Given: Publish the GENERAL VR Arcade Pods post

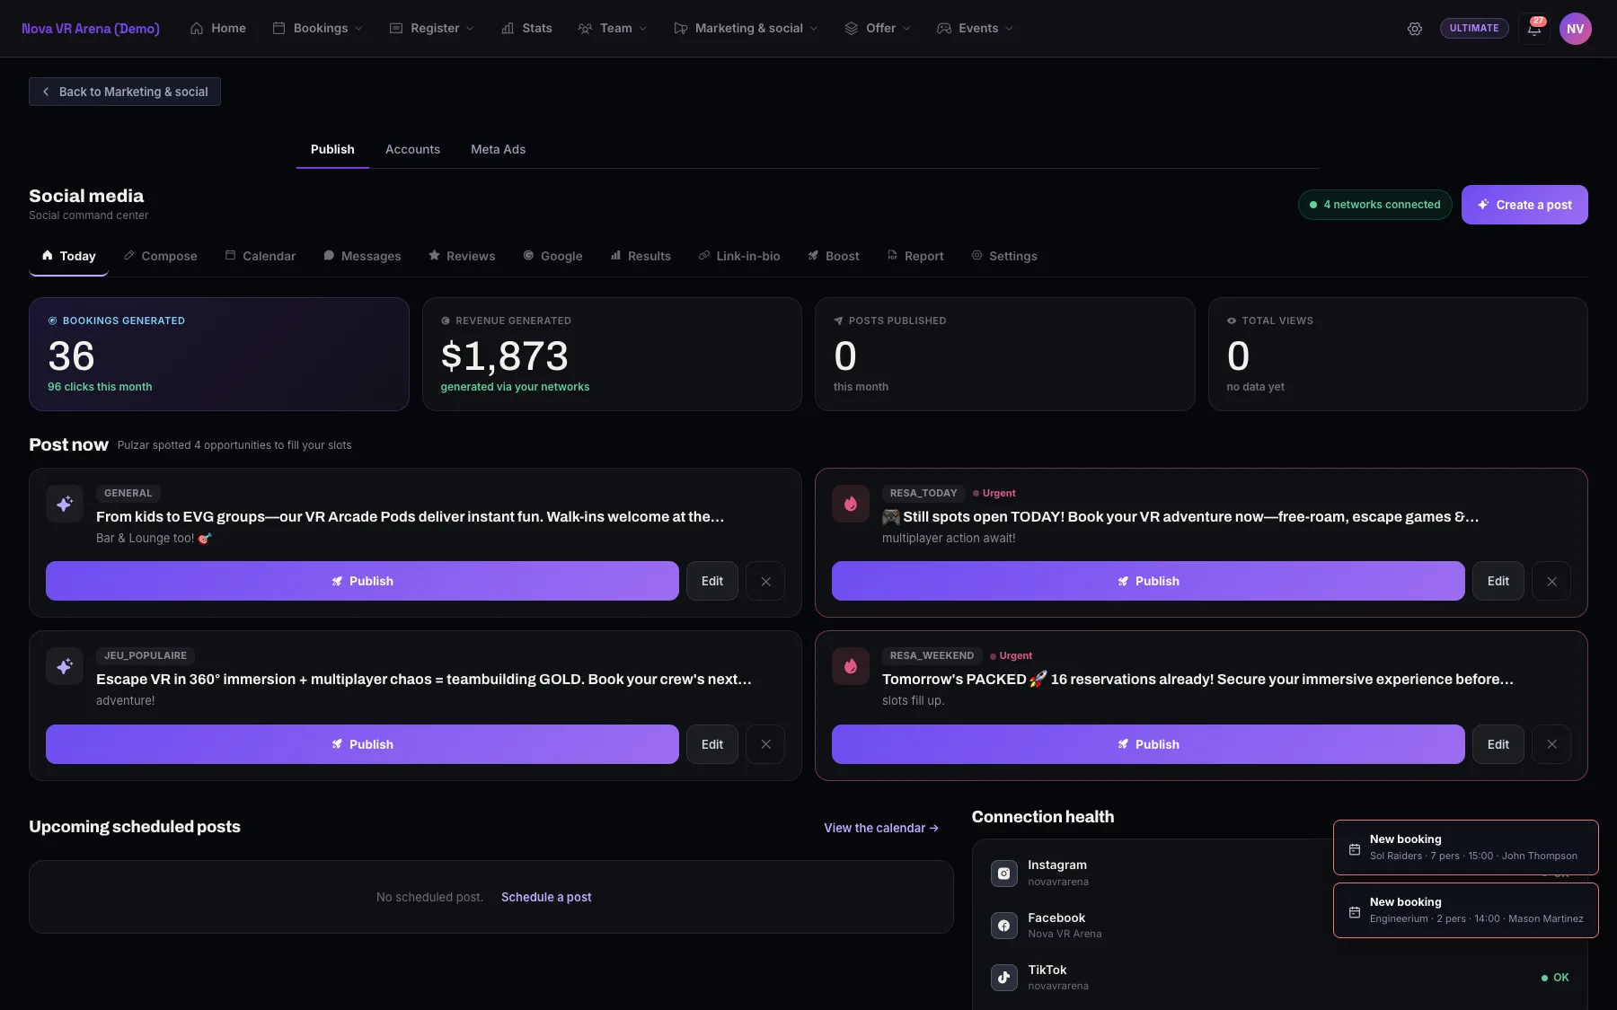Looking at the screenshot, I should coord(362,581).
